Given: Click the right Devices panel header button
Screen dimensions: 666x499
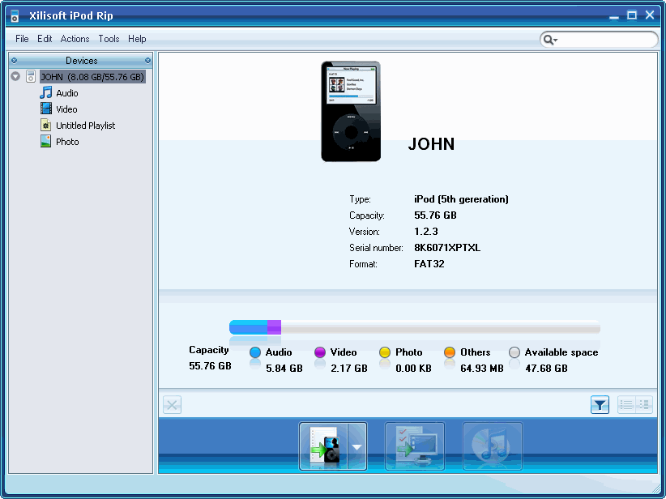Looking at the screenshot, I should pos(147,61).
